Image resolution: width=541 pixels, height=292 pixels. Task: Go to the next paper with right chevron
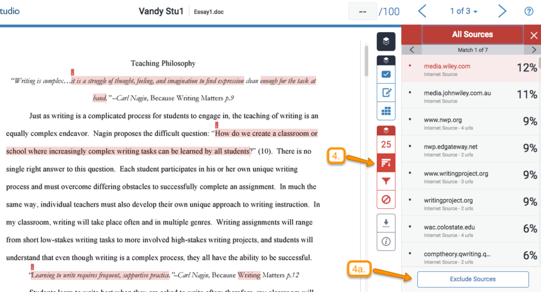pos(502,11)
